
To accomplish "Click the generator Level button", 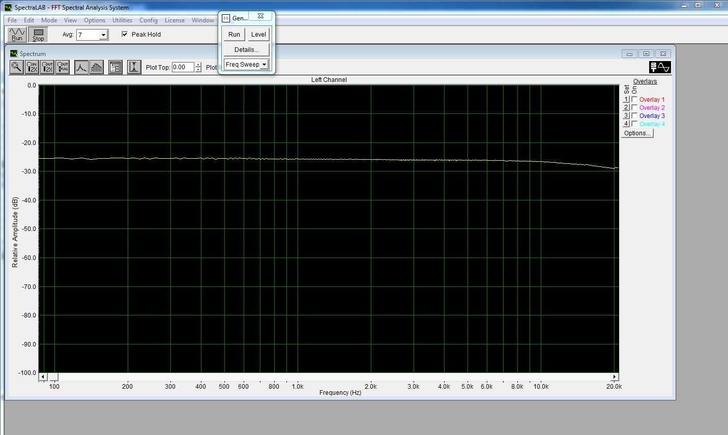I will 258,35.
